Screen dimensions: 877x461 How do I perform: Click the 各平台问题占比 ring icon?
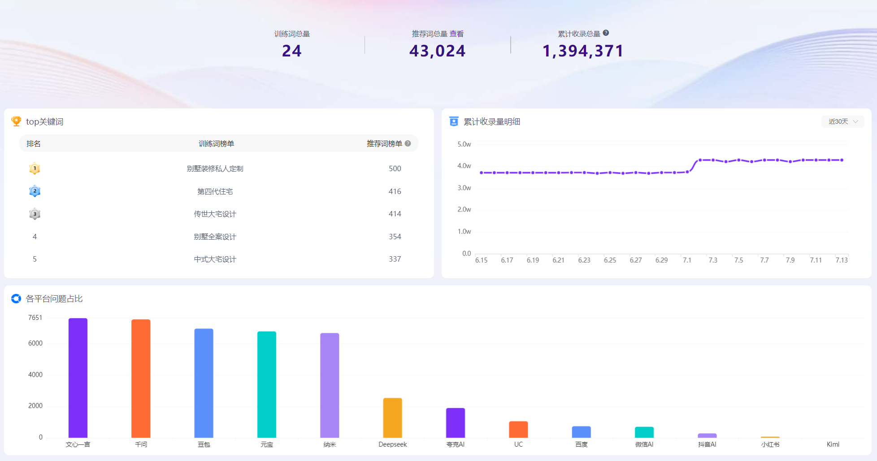16,298
